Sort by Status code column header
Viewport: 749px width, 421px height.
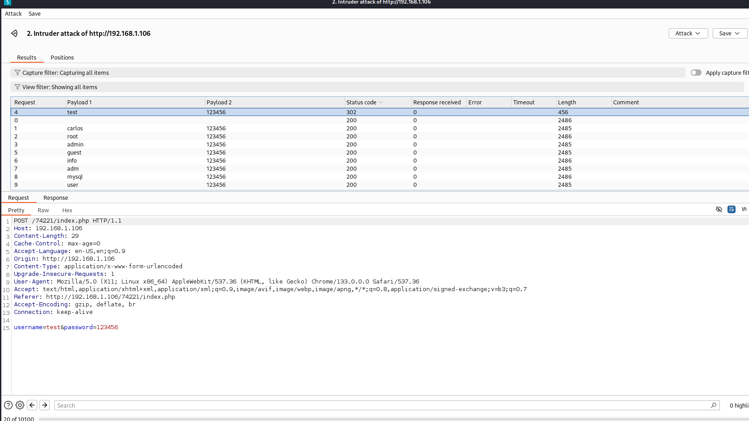(x=377, y=103)
